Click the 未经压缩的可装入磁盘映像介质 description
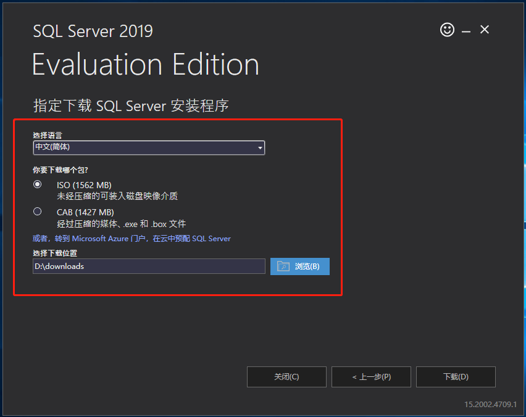The height and width of the screenshot is (417, 526). point(117,196)
